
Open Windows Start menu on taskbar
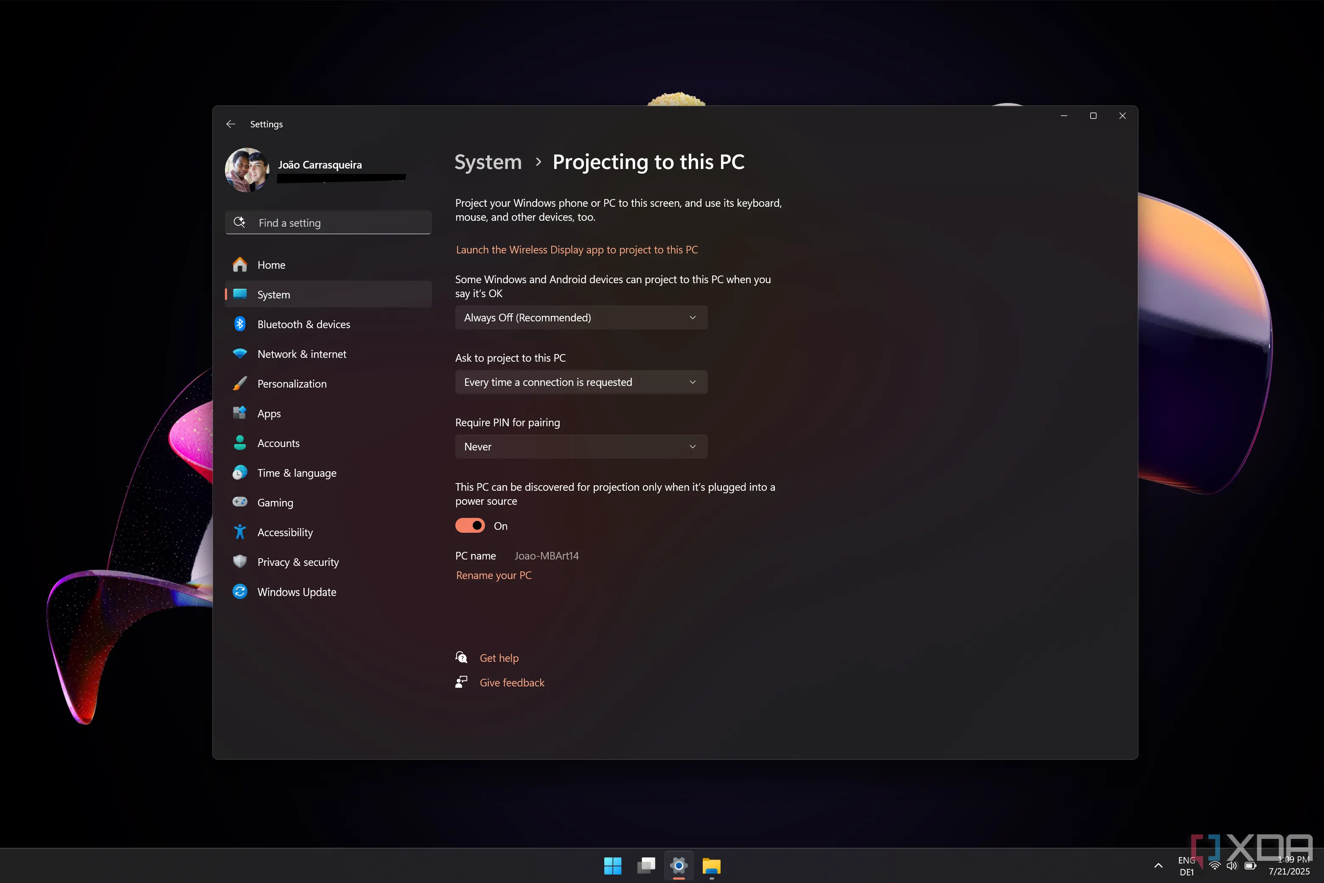(612, 866)
